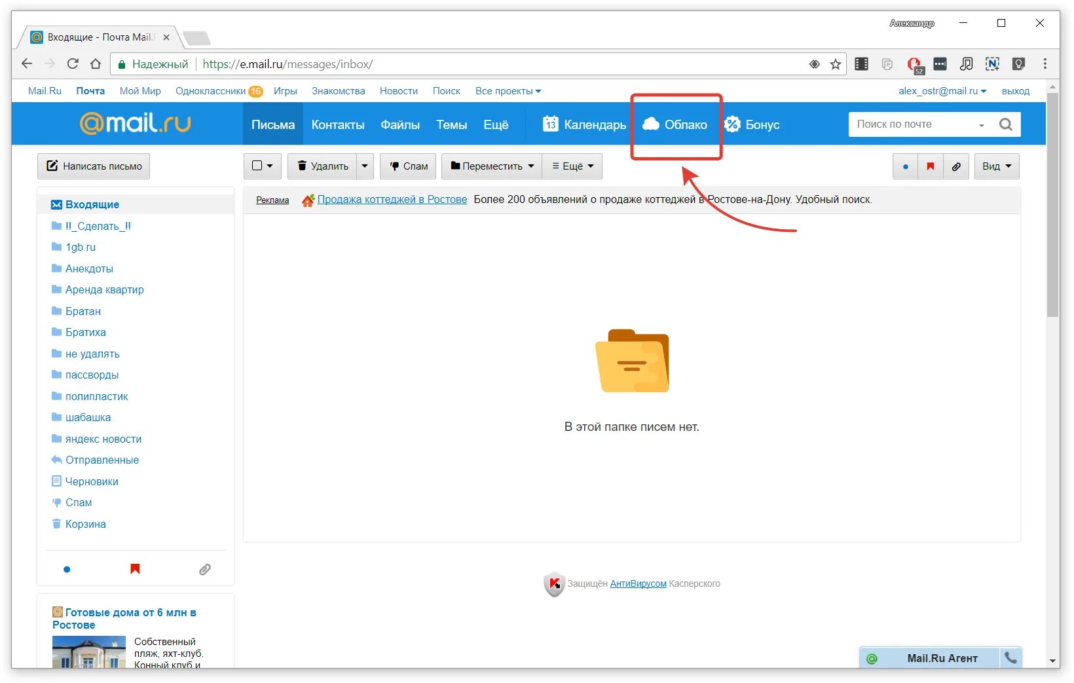Open the Новости link in top bar
Screen dimensions: 1074x683
399,91
